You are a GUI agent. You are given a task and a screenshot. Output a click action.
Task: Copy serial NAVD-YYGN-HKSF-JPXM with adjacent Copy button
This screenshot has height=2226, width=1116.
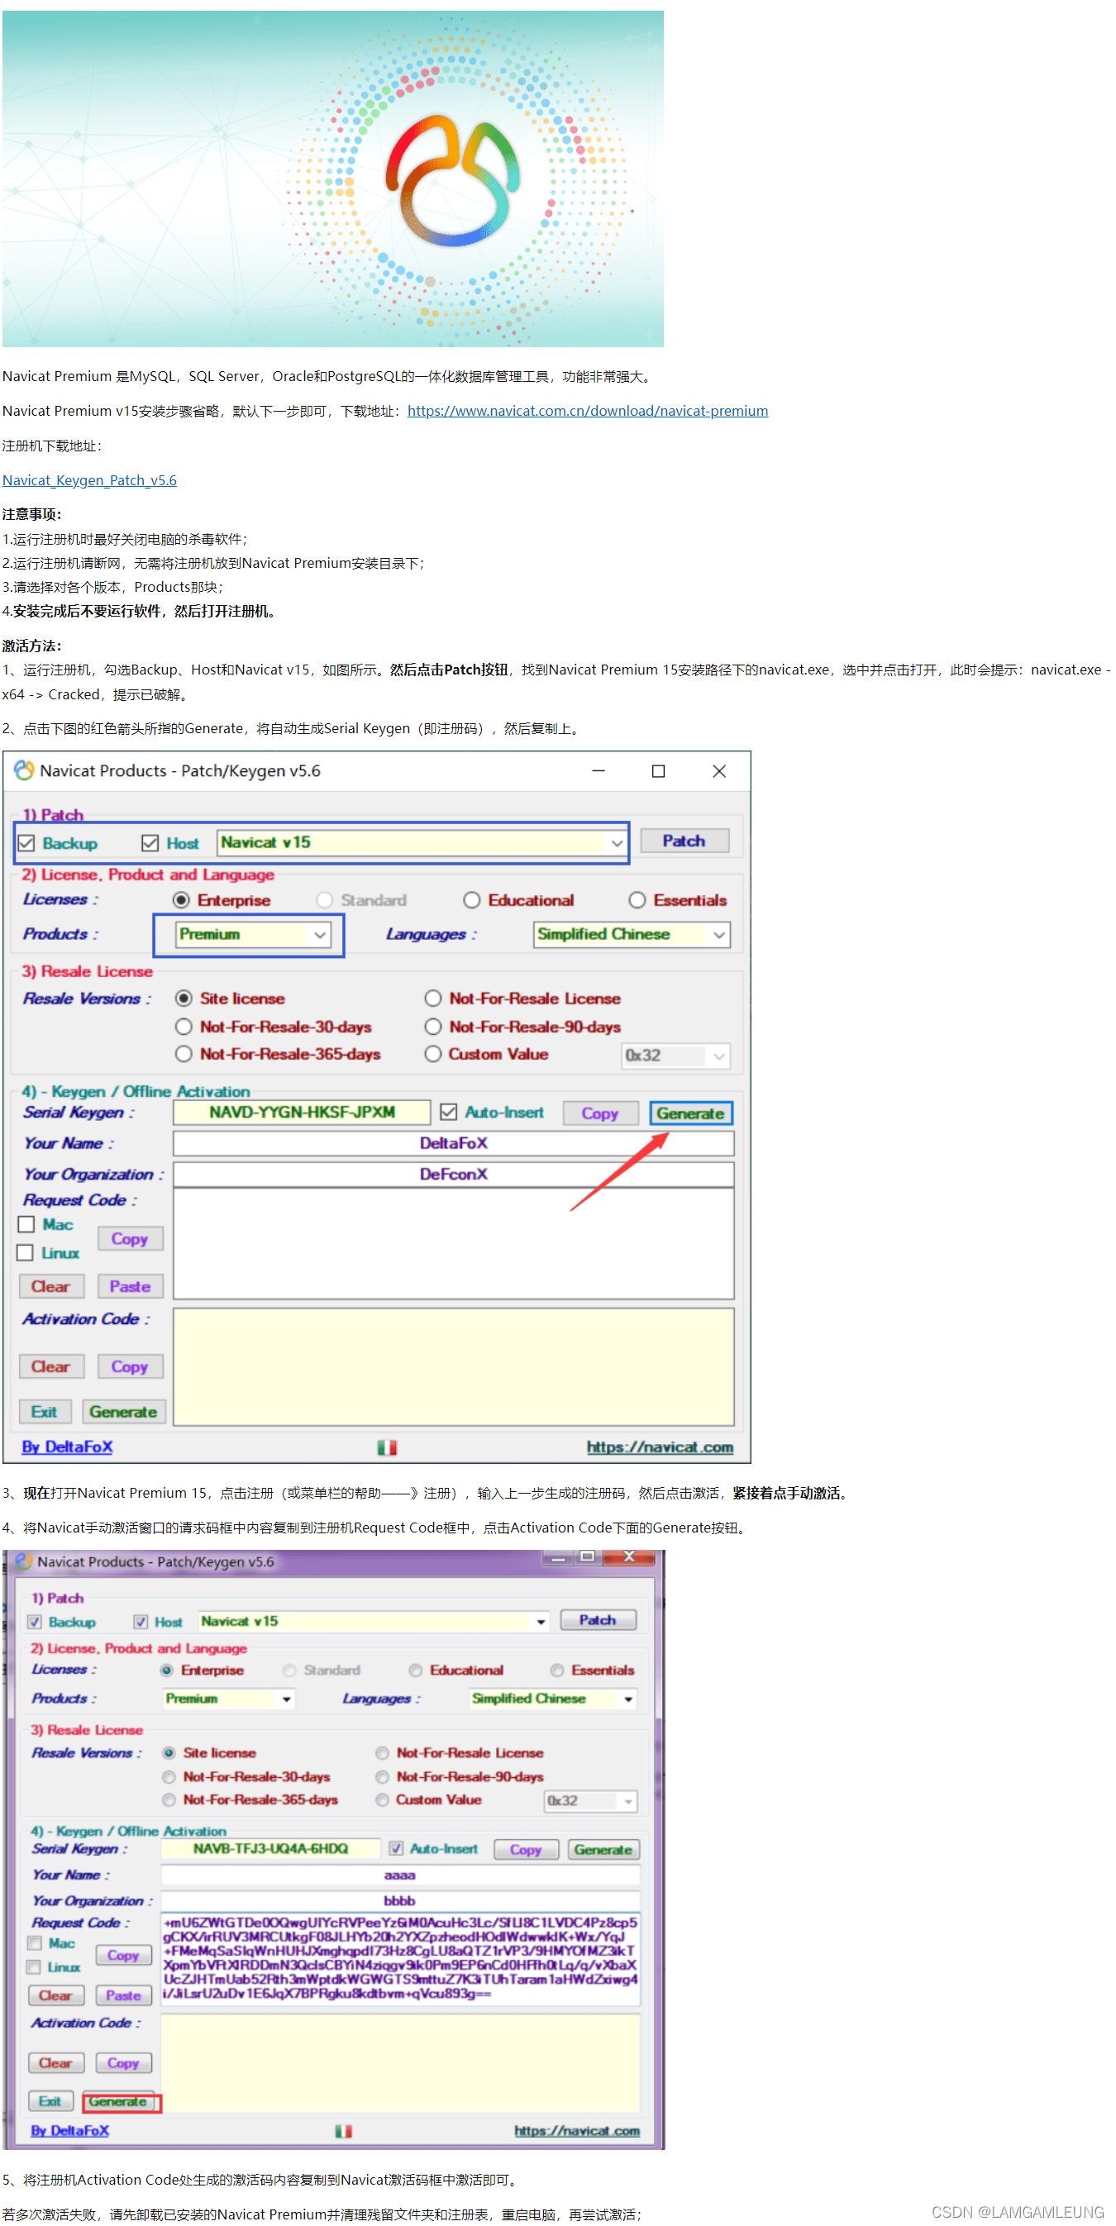click(x=600, y=1114)
